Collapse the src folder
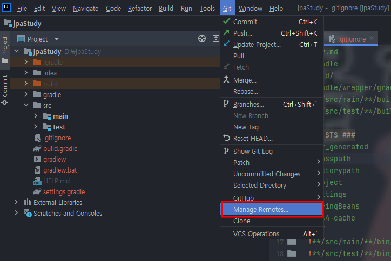The height and width of the screenshot is (261, 391). 26,105
